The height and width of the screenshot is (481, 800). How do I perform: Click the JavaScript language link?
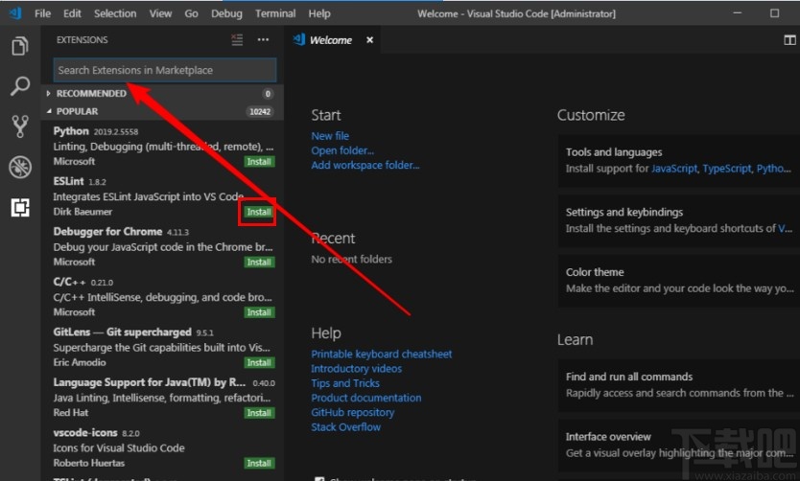tap(674, 169)
